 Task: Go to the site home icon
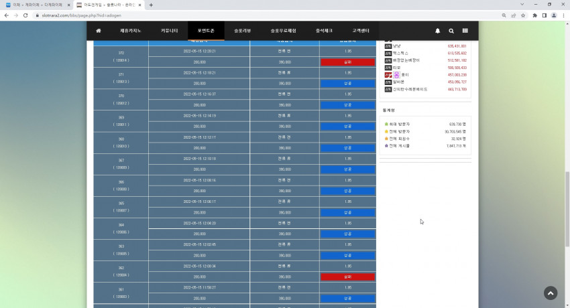pos(99,31)
